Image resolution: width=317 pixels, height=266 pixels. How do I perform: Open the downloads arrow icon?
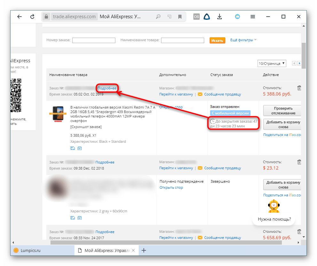219,17
